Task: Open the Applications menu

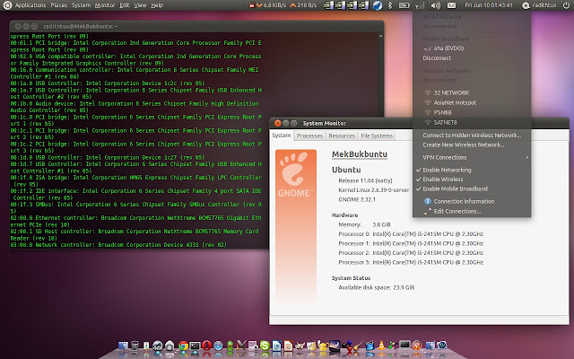Action: click(30, 5)
